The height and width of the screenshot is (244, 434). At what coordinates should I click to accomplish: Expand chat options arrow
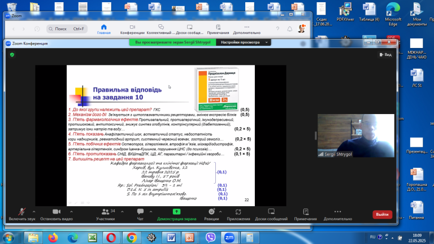(151, 212)
